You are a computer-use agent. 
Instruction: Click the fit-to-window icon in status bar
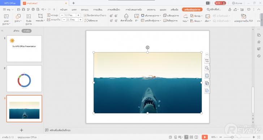click(x=259, y=137)
